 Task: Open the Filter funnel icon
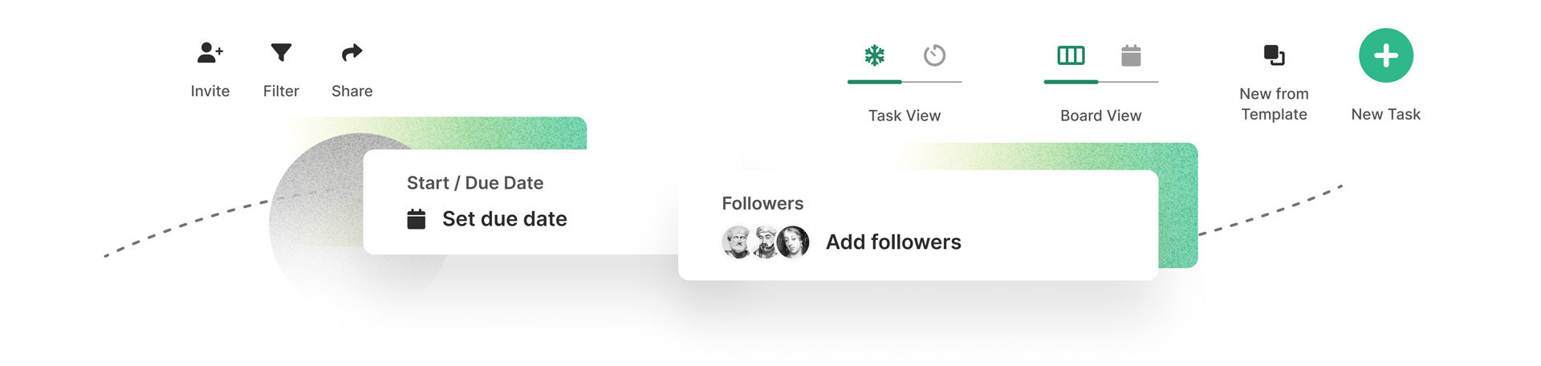tap(281, 53)
